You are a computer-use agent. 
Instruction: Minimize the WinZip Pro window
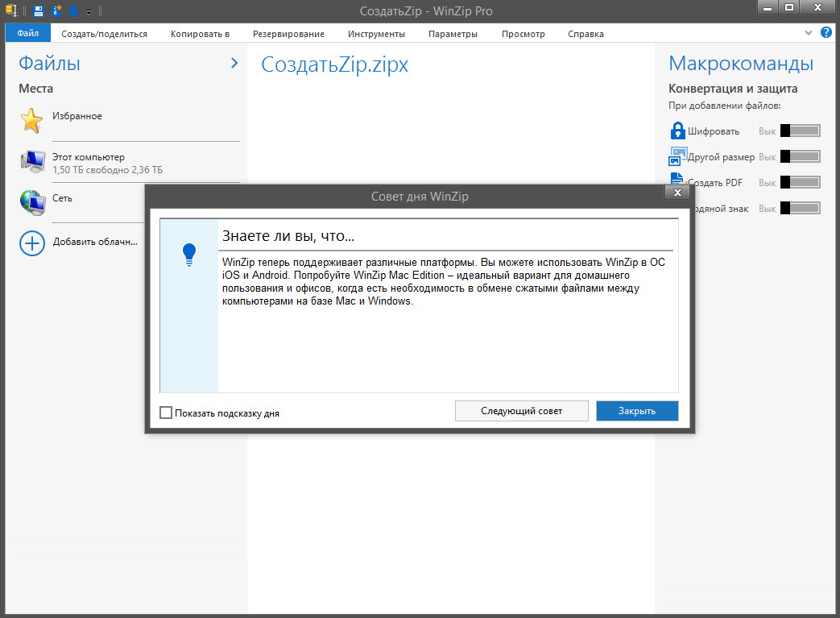point(768,7)
